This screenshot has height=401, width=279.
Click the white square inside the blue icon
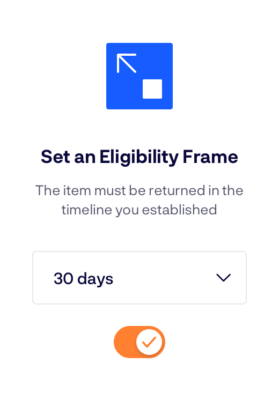coord(152,89)
